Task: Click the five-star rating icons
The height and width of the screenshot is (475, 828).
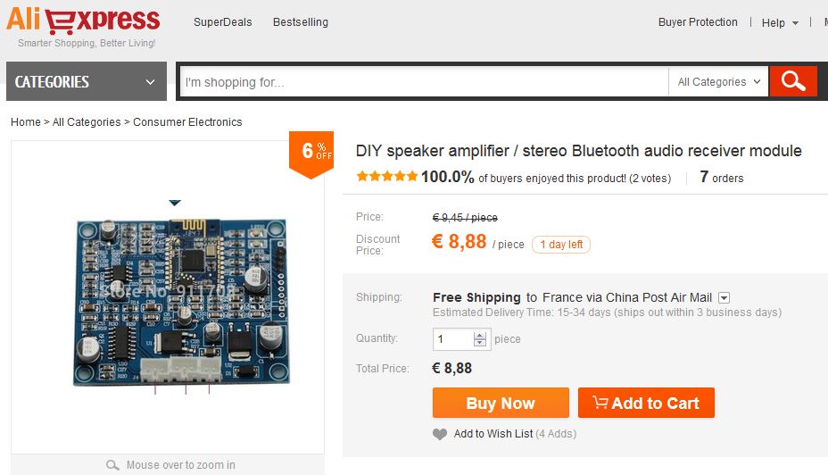Action: [387, 177]
